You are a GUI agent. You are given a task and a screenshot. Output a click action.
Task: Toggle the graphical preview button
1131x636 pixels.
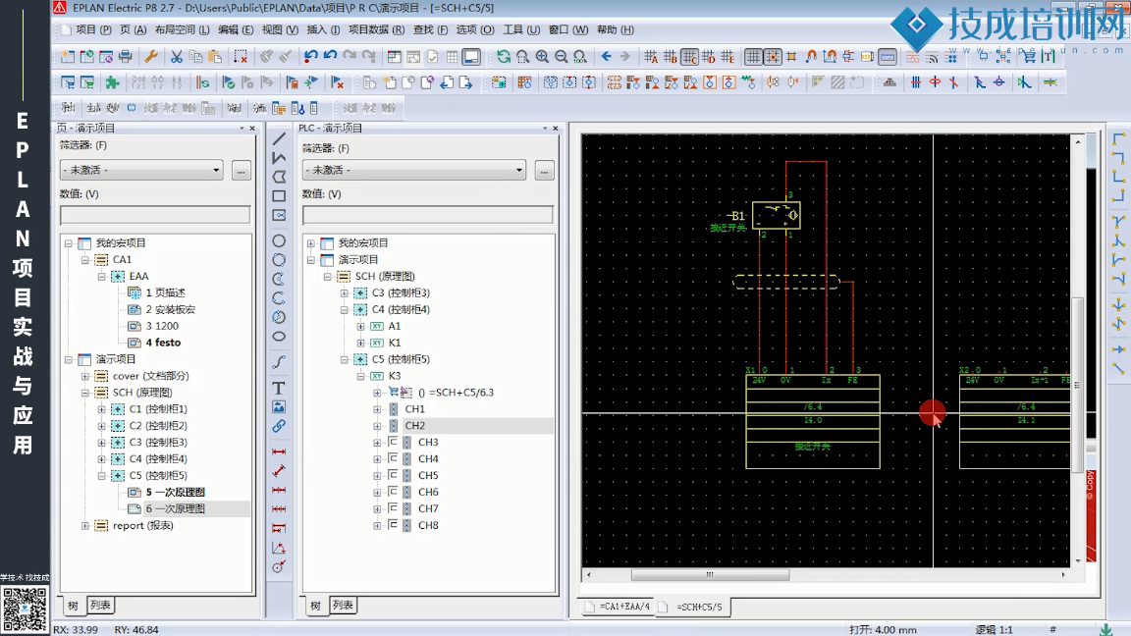pyautogui.click(x=471, y=56)
